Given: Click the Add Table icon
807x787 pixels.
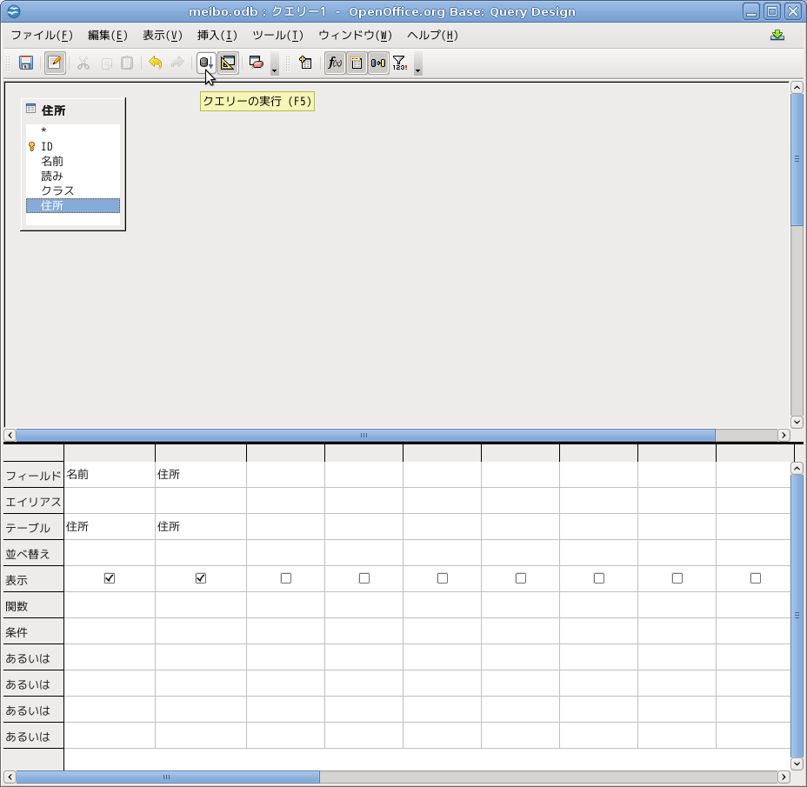Looking at the screenshot, I should (305, 63).
